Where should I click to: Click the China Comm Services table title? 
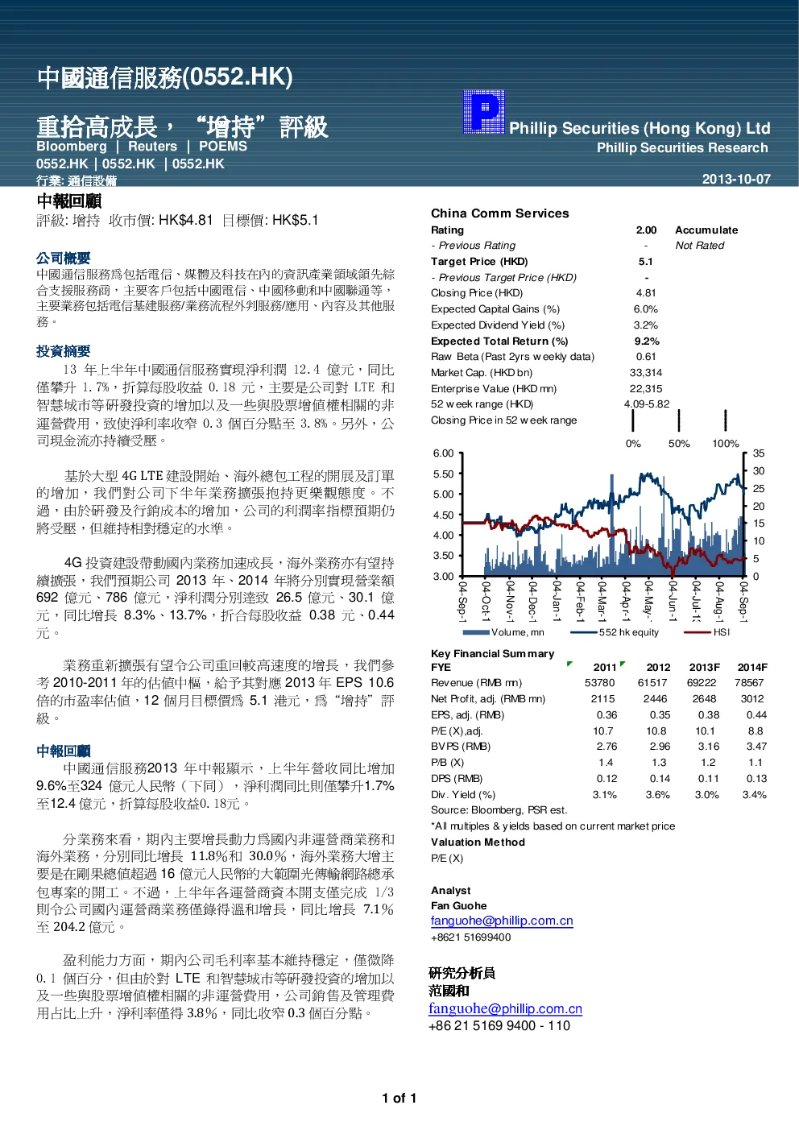500,213
